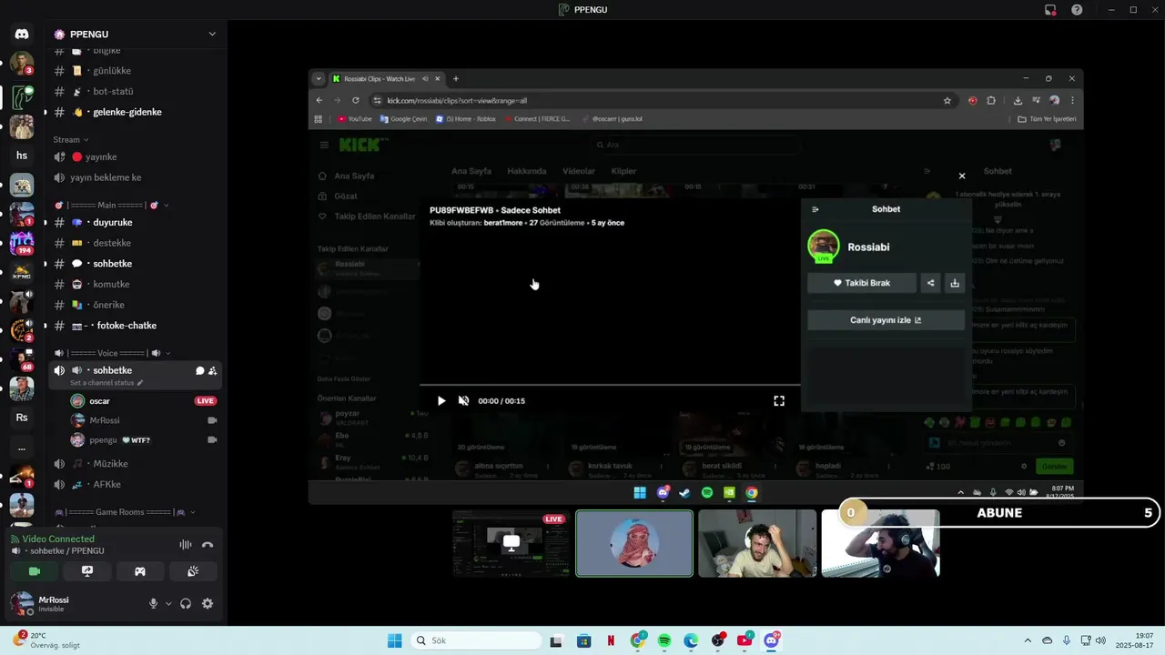Mute your microphone in Discord
This screenshot has width=1165, height=655.
click(x=153, y=603)
